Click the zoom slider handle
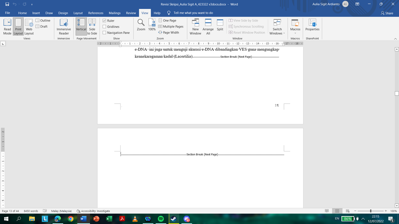This screenshot has height=224, width=399. pyautogui.click(x=371, y=211)
